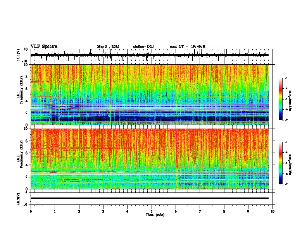The width and height of the screenshot is (307, 237).
Task: Click the station=OUJ label
Action: pos(143,46)
